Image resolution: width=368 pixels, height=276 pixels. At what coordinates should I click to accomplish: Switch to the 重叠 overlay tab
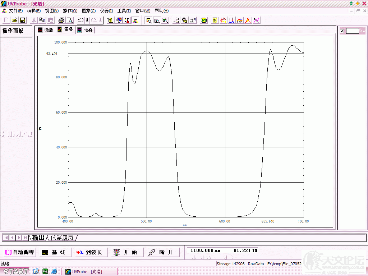[65, 29]
